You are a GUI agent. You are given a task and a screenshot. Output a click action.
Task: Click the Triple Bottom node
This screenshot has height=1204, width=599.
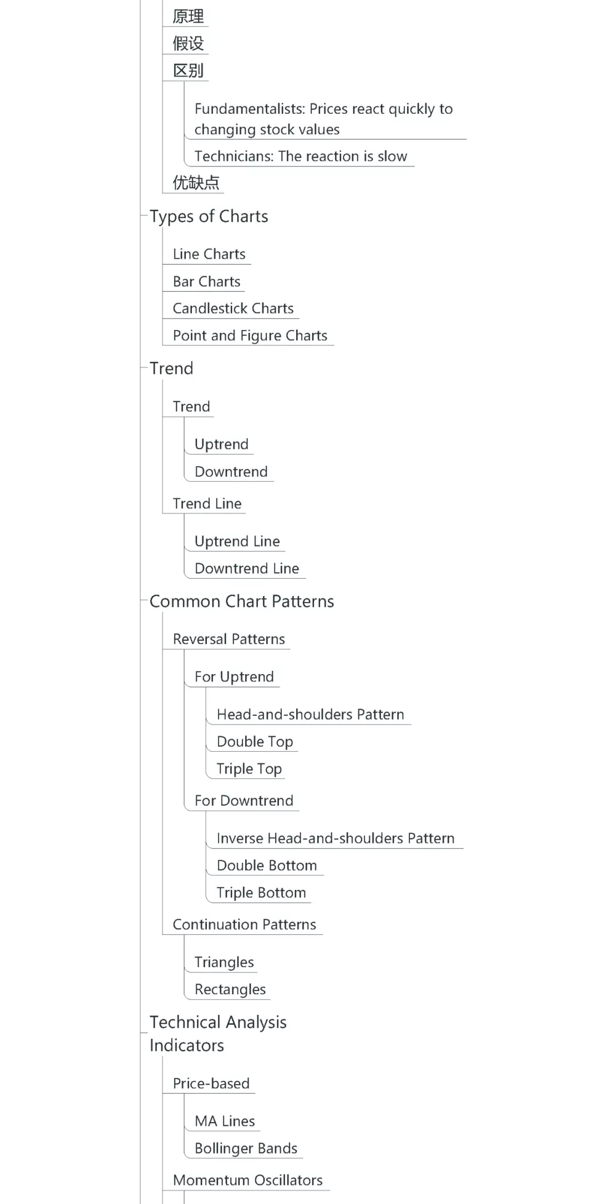(x=261, y=893)
